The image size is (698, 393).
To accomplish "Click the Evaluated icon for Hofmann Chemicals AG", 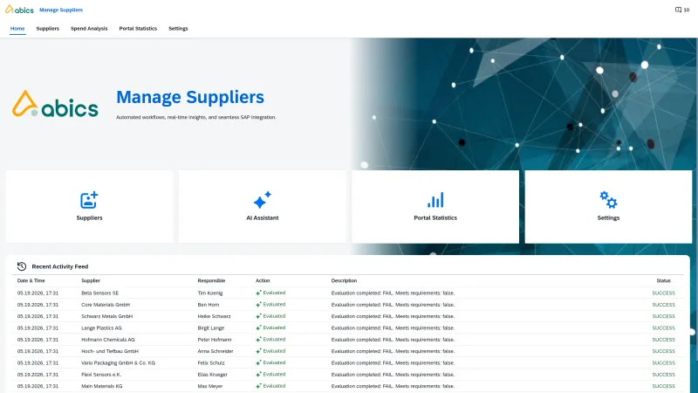I will 258,340.
